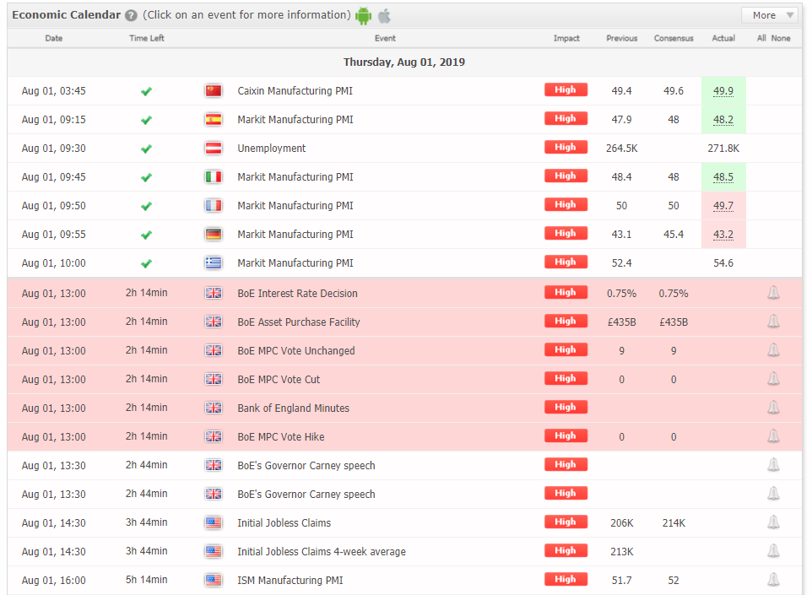This screenshot has height=595, width=812.
Task: Click actual value 49.7
Action: click(x=723, y=206)
